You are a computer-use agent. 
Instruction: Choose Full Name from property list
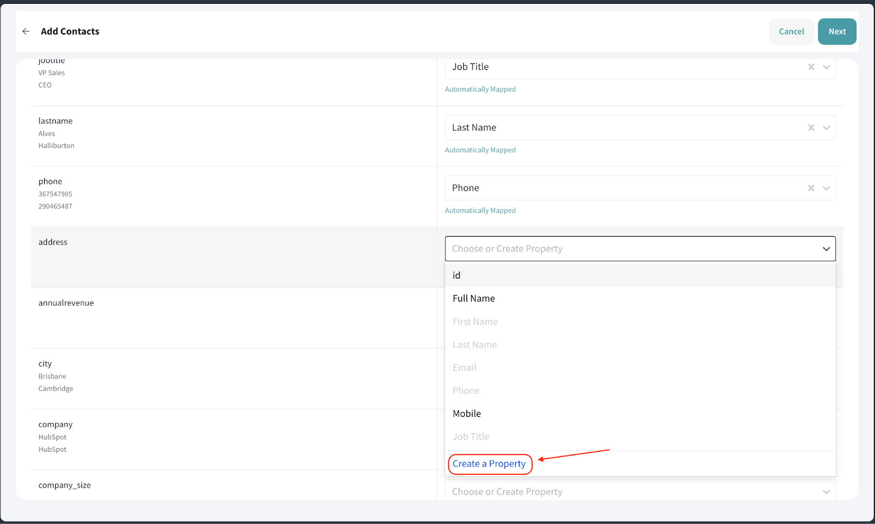(x=474, y=298)
